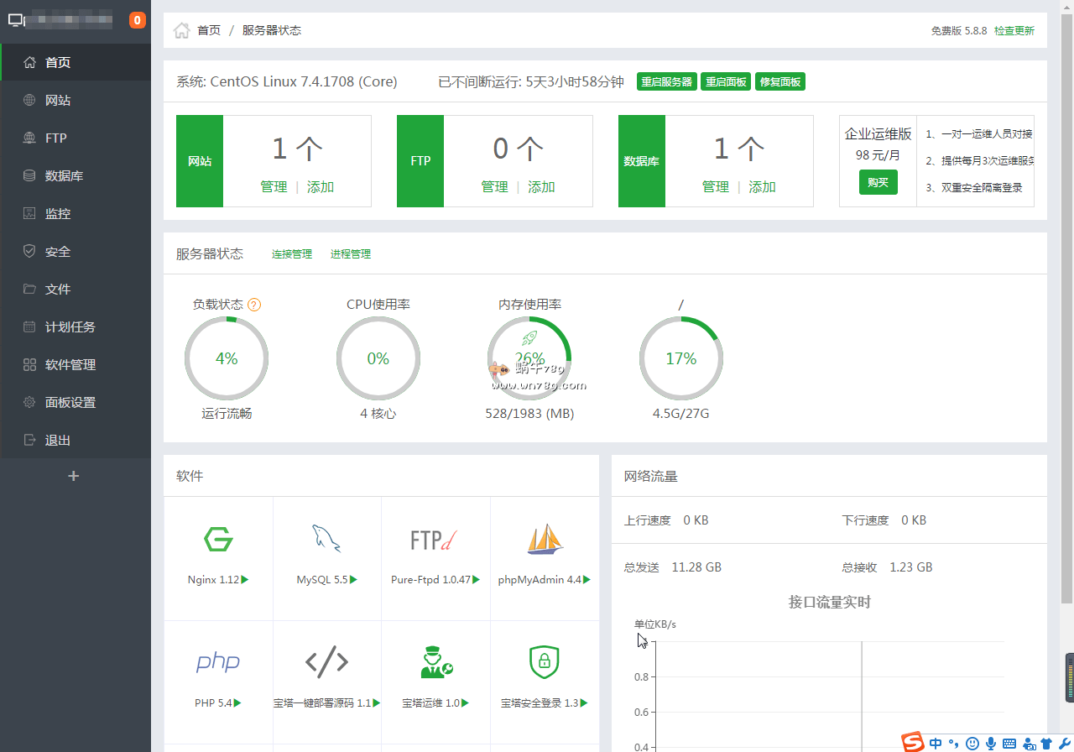The width and height of the screenshot is (1074, 752).
Task: Select 面板设置 from the sidebar
Action: [70, 403]
